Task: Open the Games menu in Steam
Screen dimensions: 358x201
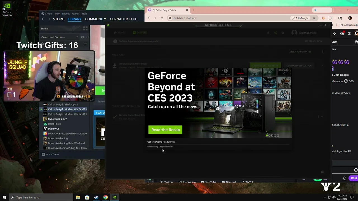Action: pyautogui.click(x=76, y=14)
